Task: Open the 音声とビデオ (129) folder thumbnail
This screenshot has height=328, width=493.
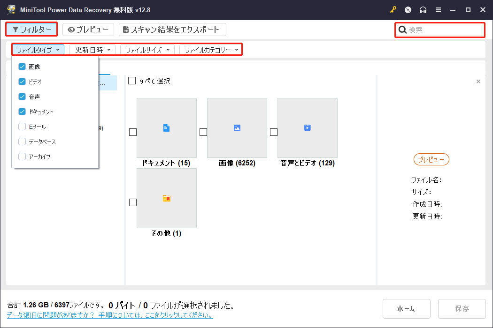Action: click(x=307, y=127)
